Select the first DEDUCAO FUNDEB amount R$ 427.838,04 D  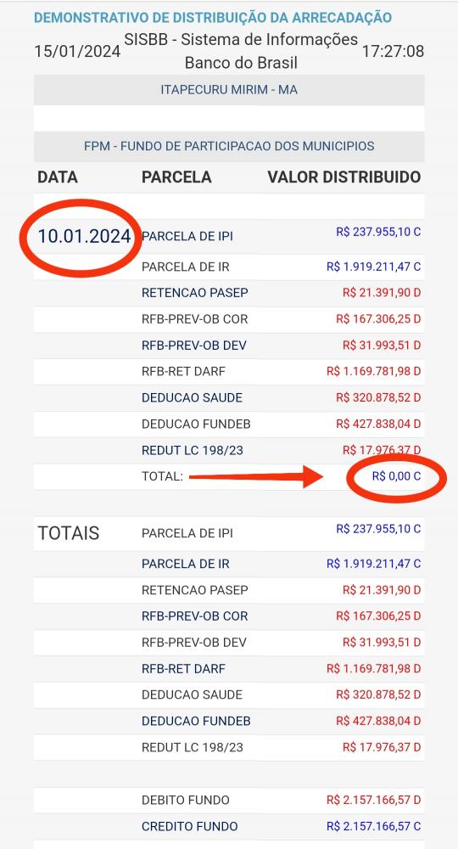pos(378,424)
